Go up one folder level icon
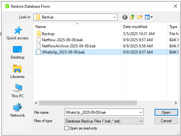Screen dimensions: 181x136 (x=132, y=17)
